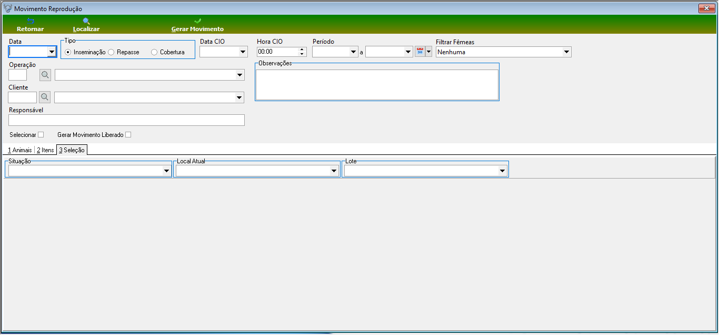Decrease Hora CIO with the down spinner

[302, 54]
